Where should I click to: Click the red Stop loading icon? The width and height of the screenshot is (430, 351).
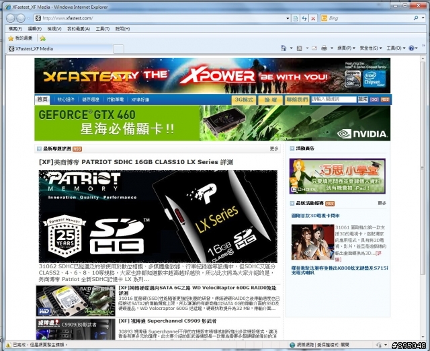coord(313,18)
